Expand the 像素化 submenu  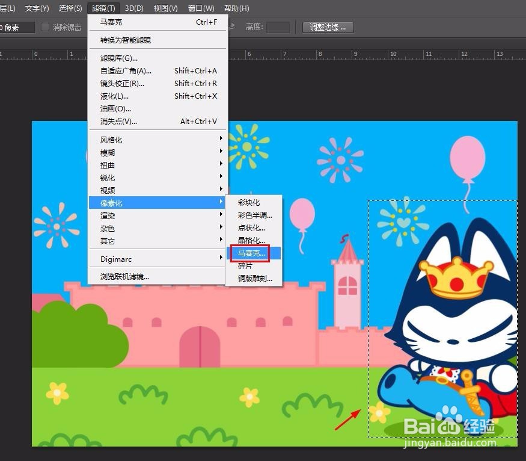click(158, 203)
